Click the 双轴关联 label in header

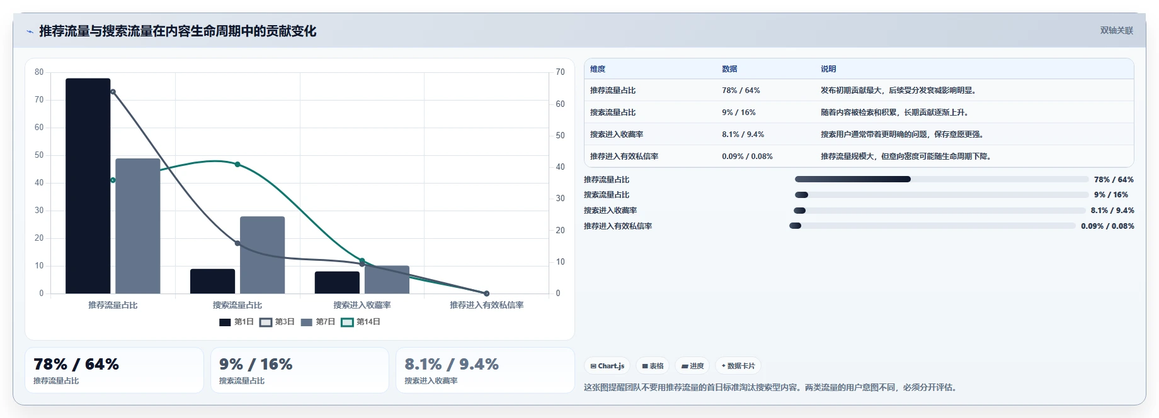coord(1116,30)
